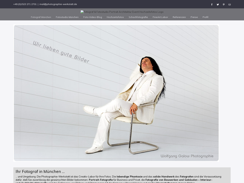Click the envelope mail icon top right

pyautogui.click(x=229, y=4)
